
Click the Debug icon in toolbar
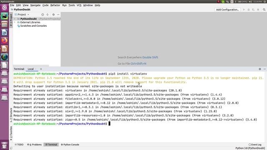249,10
